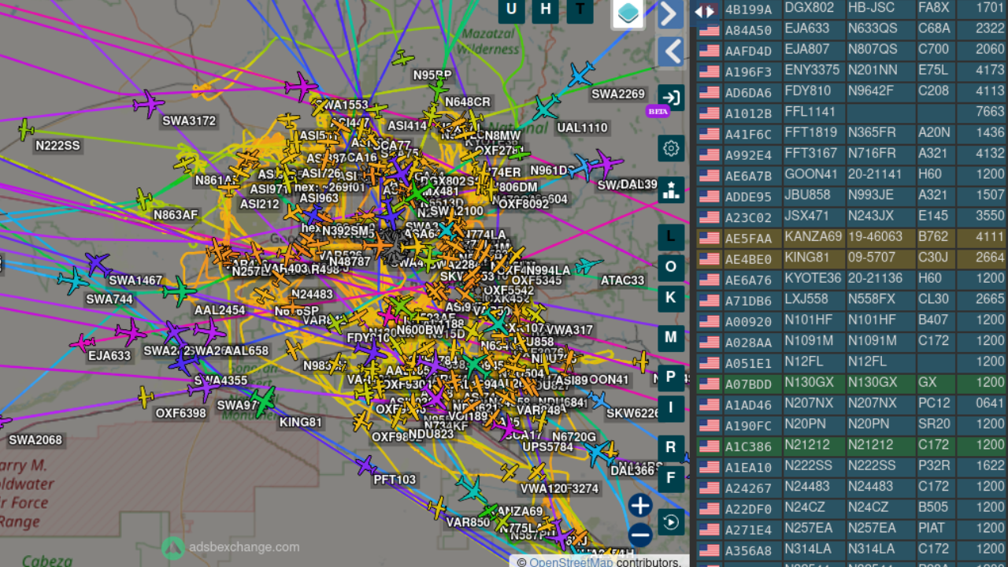Image resolution: width=1008 pixels, height=567 pixels.
Task: Select the SWA3172 aircraft icon
Action: pos(148,103)
